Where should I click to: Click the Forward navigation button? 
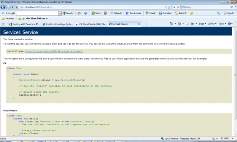tap(8, 7)
